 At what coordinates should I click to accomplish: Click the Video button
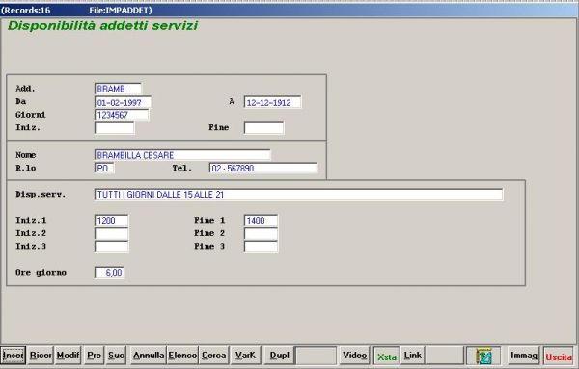(354, 356)
